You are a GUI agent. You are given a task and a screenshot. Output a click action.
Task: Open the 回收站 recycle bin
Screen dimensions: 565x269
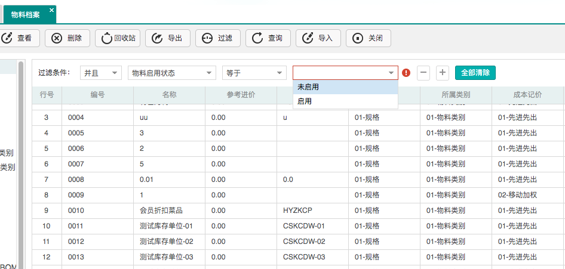coord(118,38)
